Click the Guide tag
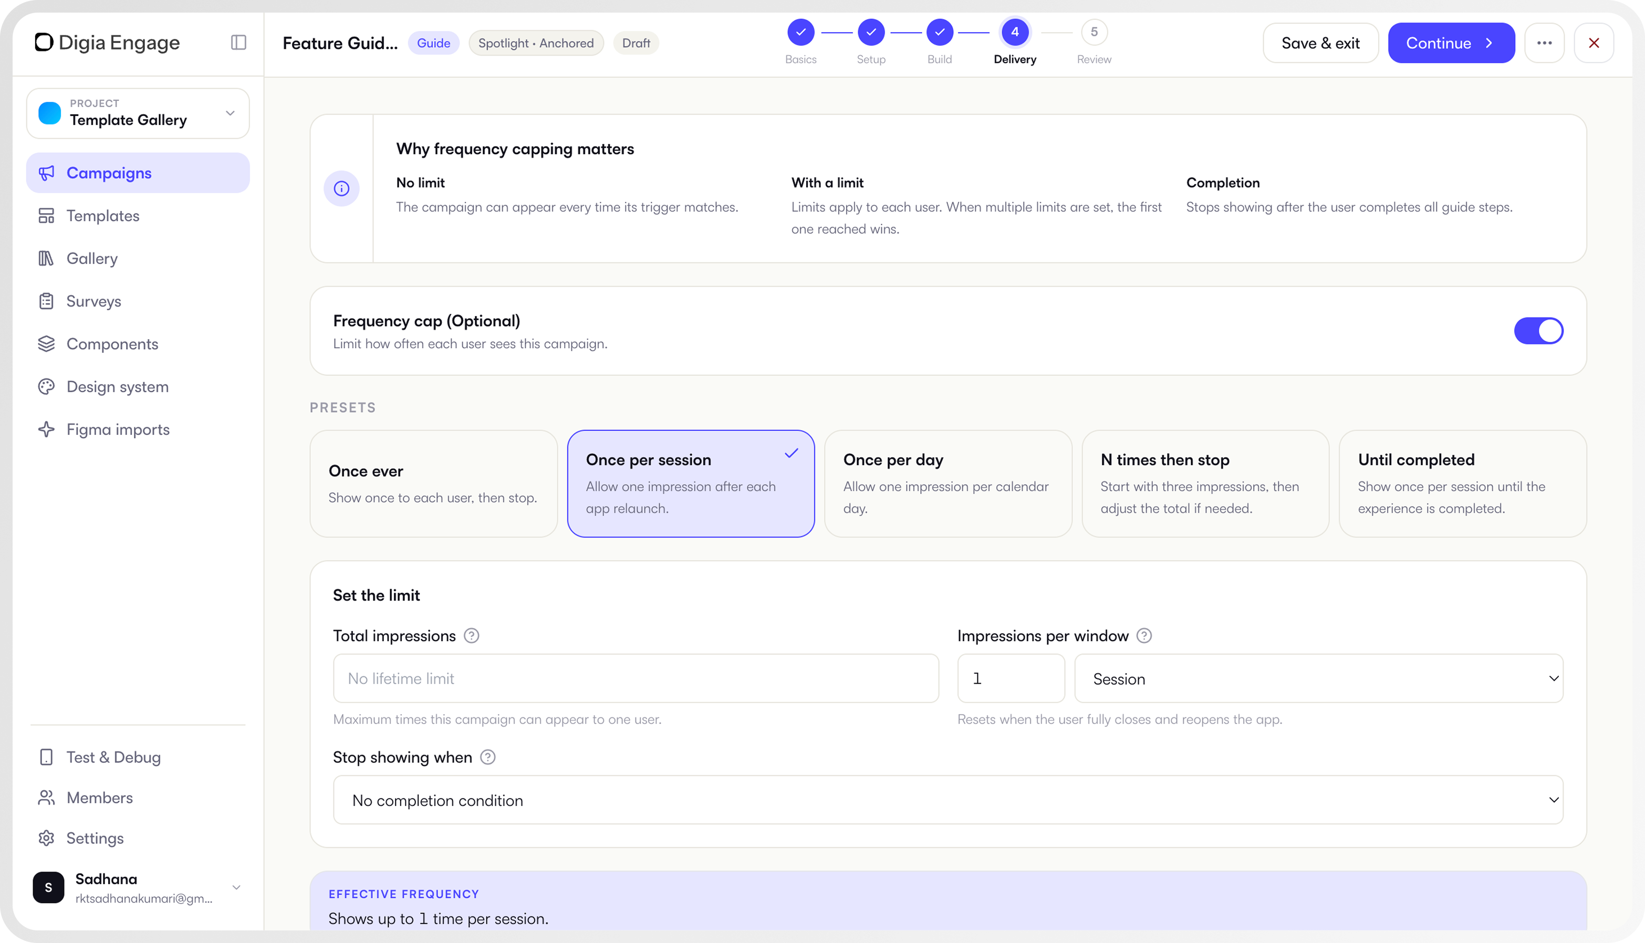This screenshot has width=1645, height=943. pos(433,43)
